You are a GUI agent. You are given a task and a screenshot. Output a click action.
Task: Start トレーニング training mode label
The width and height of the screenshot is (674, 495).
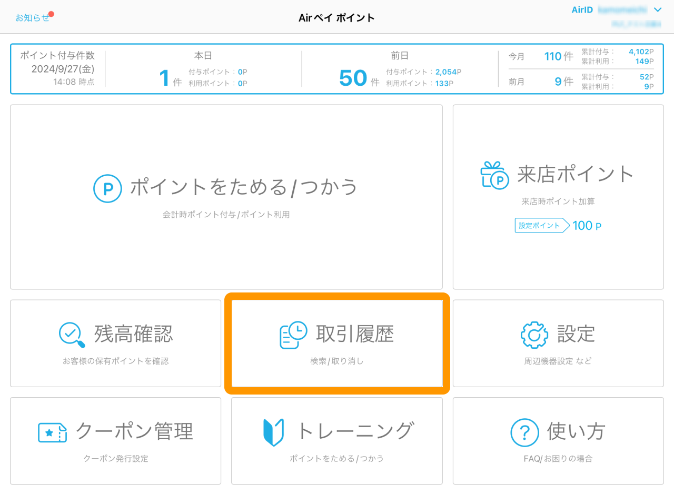pos(354,431)
